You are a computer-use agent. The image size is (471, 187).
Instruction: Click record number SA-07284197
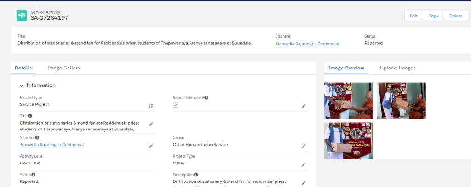[50, 18]
